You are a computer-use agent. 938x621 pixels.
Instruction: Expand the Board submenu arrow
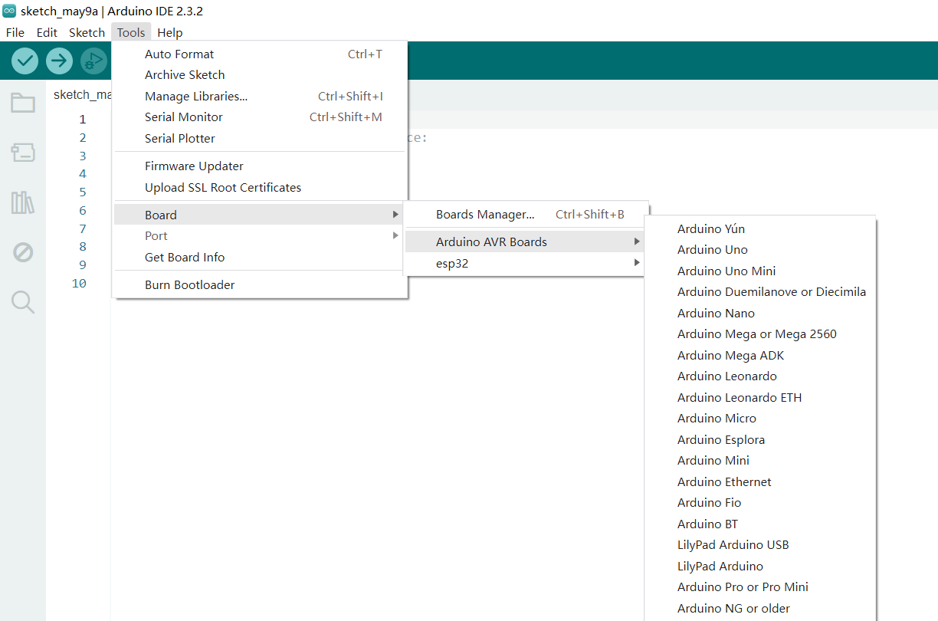(x=395, y=215)
